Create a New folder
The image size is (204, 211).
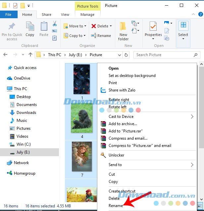(123, 31)
